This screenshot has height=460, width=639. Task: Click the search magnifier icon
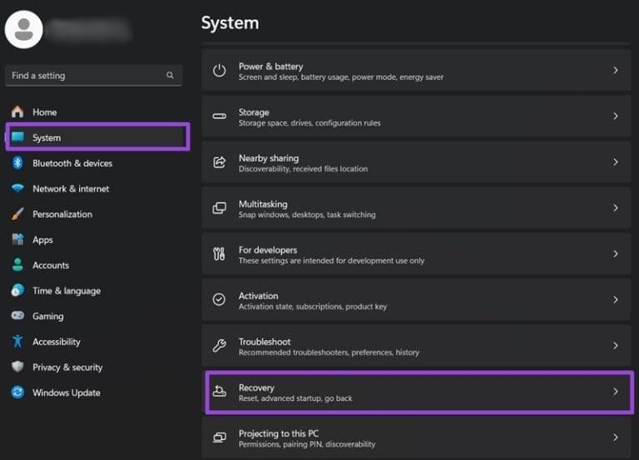pos(170,75)
